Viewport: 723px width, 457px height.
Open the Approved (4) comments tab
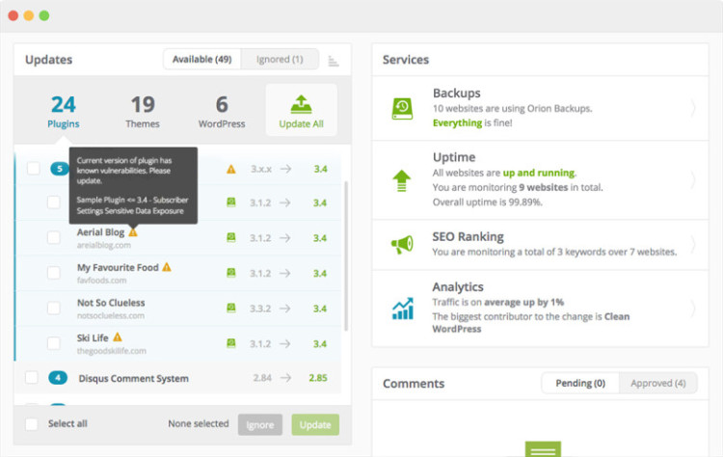(x=657, y=383)
